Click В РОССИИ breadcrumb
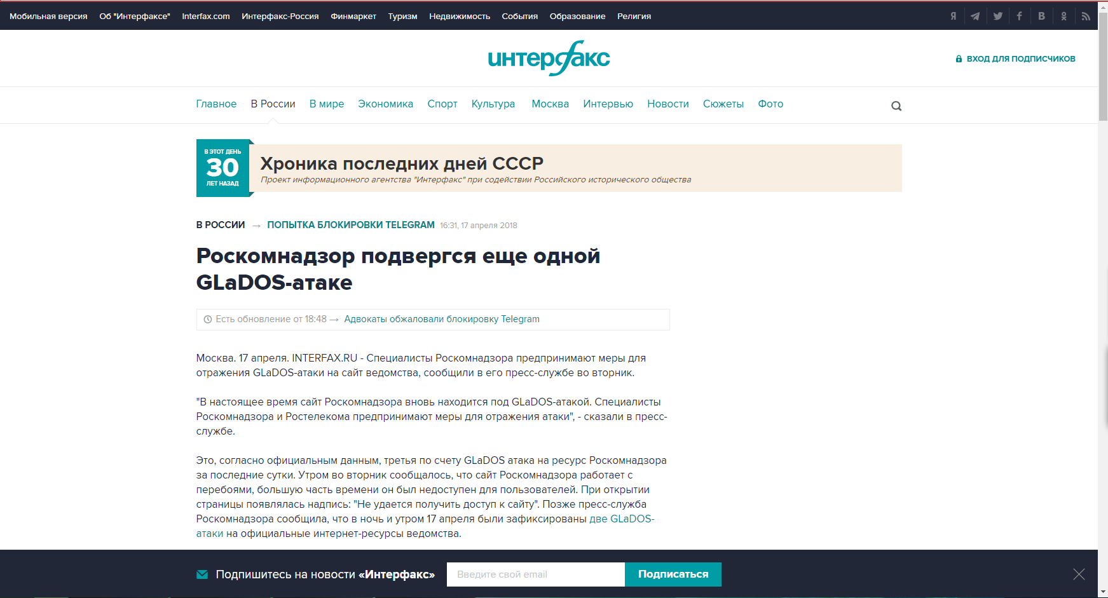Screen dimensions: 1108x598 [221, 225]
